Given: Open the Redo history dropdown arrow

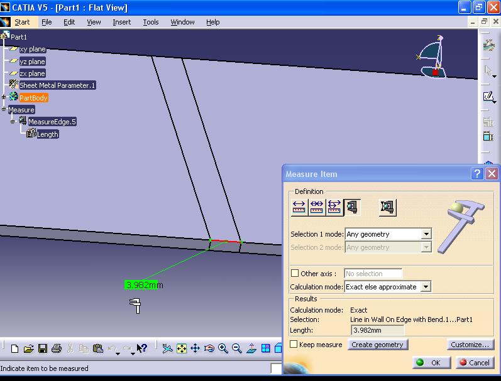Looking at the screenshot, I should [x=133, y=353].
